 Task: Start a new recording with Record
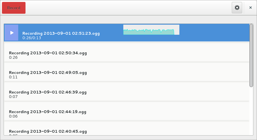coord(14,8)
